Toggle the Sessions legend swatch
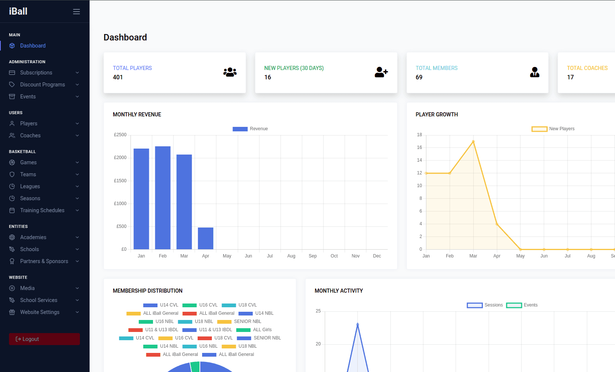 [474, 305]
